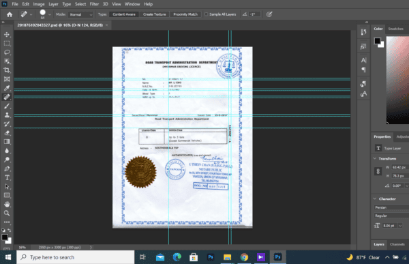Select the Blur tool
The width and height of the screenshot is (409, 264).
[7, 151]
